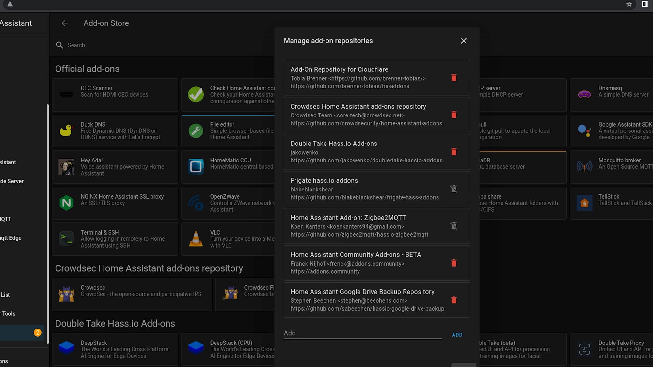
Task: Open NGINX Home Assistant SSL proxy icon
Action: tap(66, 203)
